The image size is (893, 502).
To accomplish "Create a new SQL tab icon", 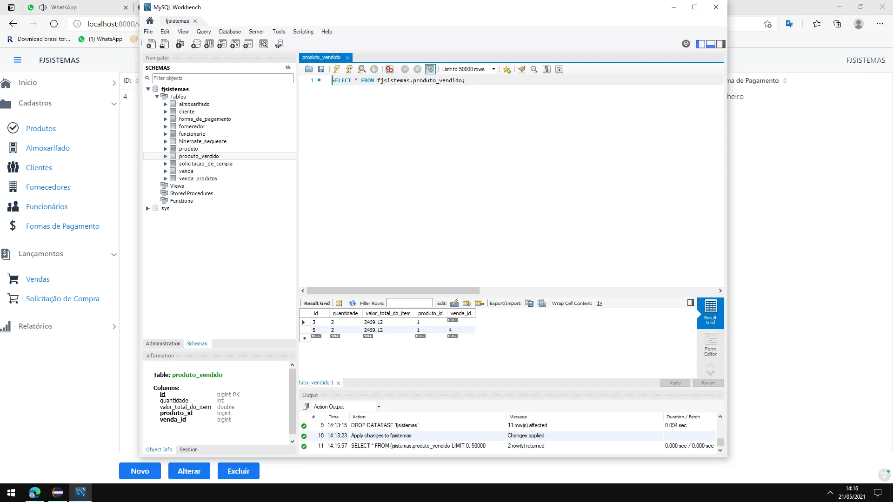I will 151,44.
